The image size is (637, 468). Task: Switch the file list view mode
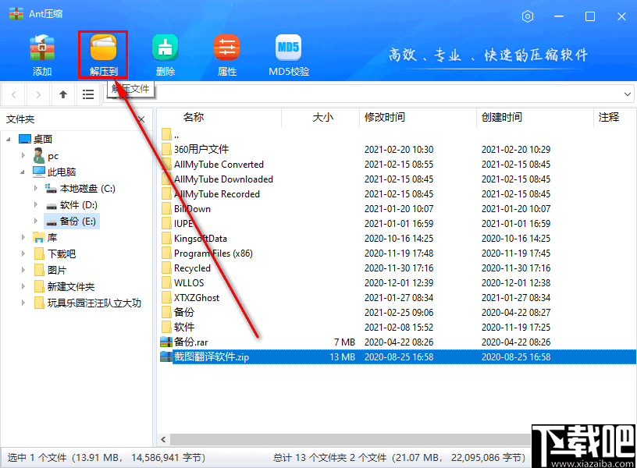point(87,94)
